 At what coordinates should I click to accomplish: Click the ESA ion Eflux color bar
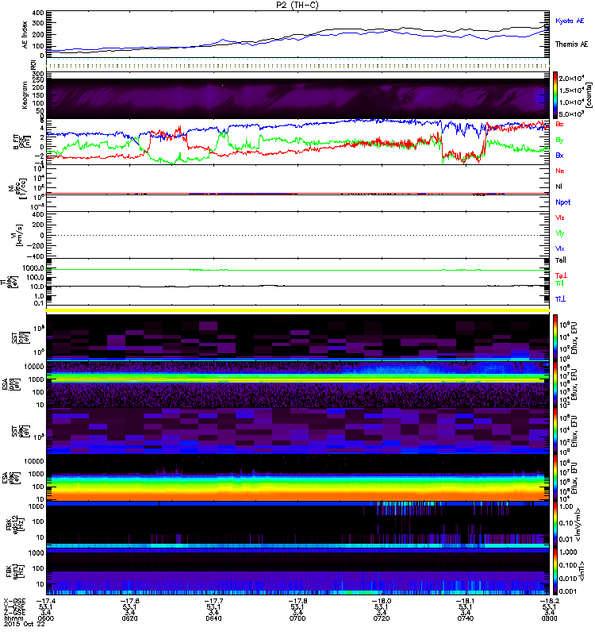click(x=555, y=385)
